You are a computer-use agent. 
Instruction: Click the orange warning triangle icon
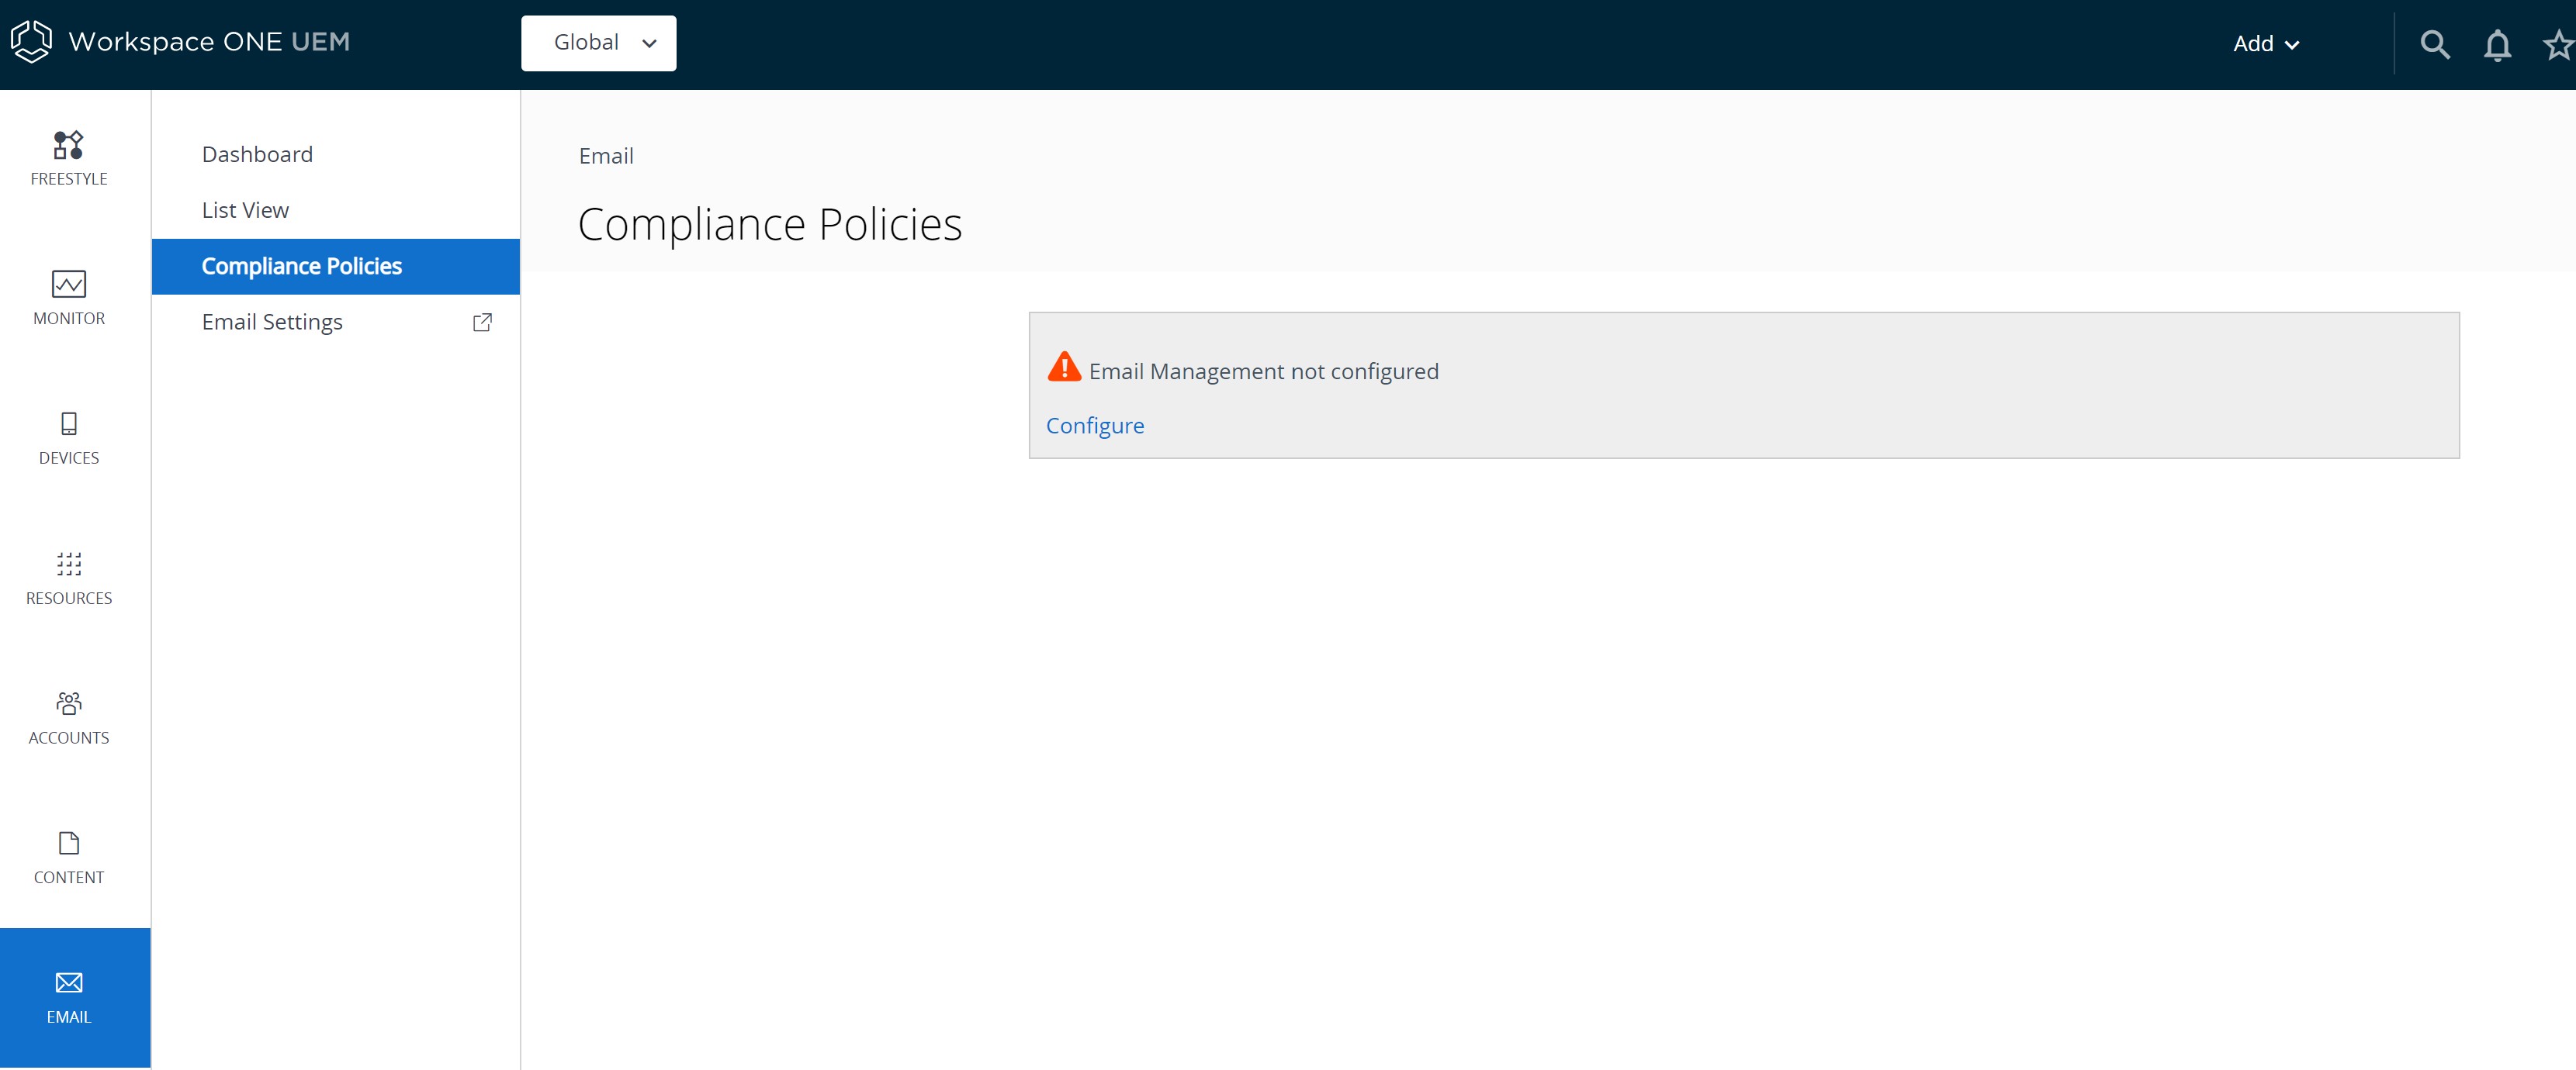1064,368
